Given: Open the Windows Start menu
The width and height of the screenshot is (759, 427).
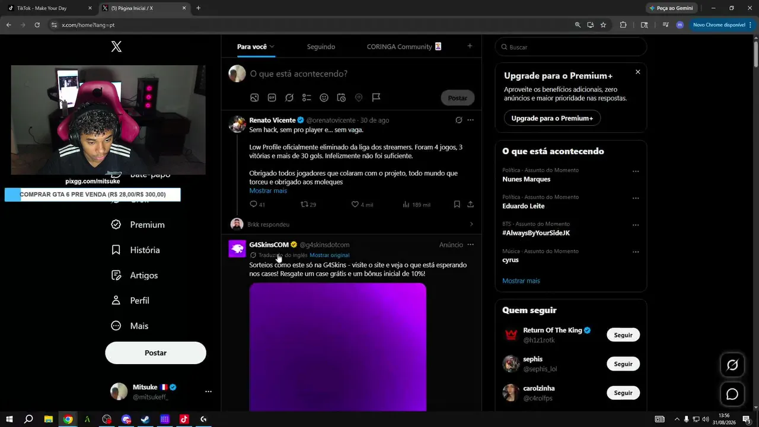Looking at the screenshot, I should [9, 419].
